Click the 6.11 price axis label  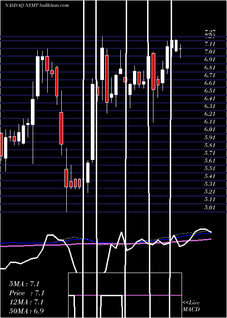pyautogui.click(x=210, y=122)
